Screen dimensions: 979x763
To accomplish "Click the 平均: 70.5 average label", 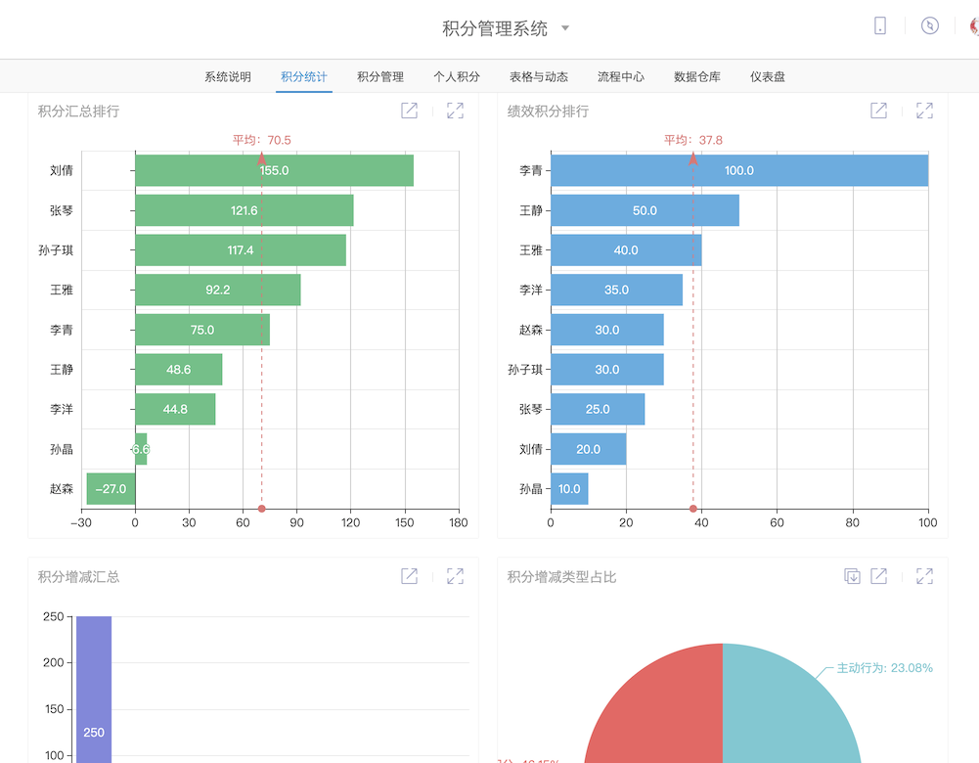I will [261, 140].
